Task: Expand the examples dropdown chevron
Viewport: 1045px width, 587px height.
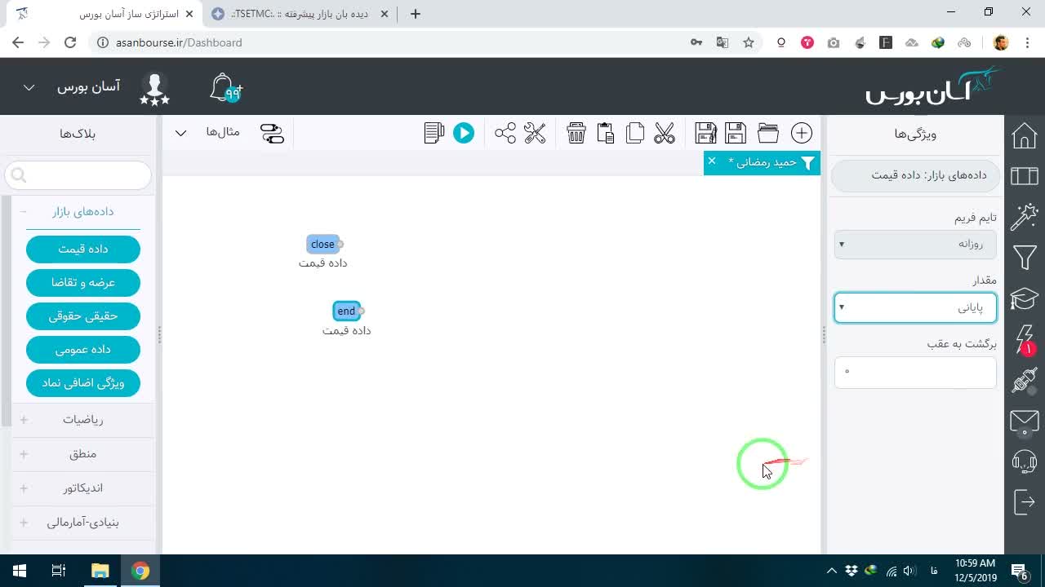Action: [181, 133]
